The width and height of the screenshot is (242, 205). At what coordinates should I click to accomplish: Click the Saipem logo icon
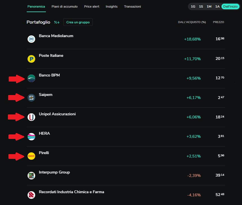coord(31,98)
